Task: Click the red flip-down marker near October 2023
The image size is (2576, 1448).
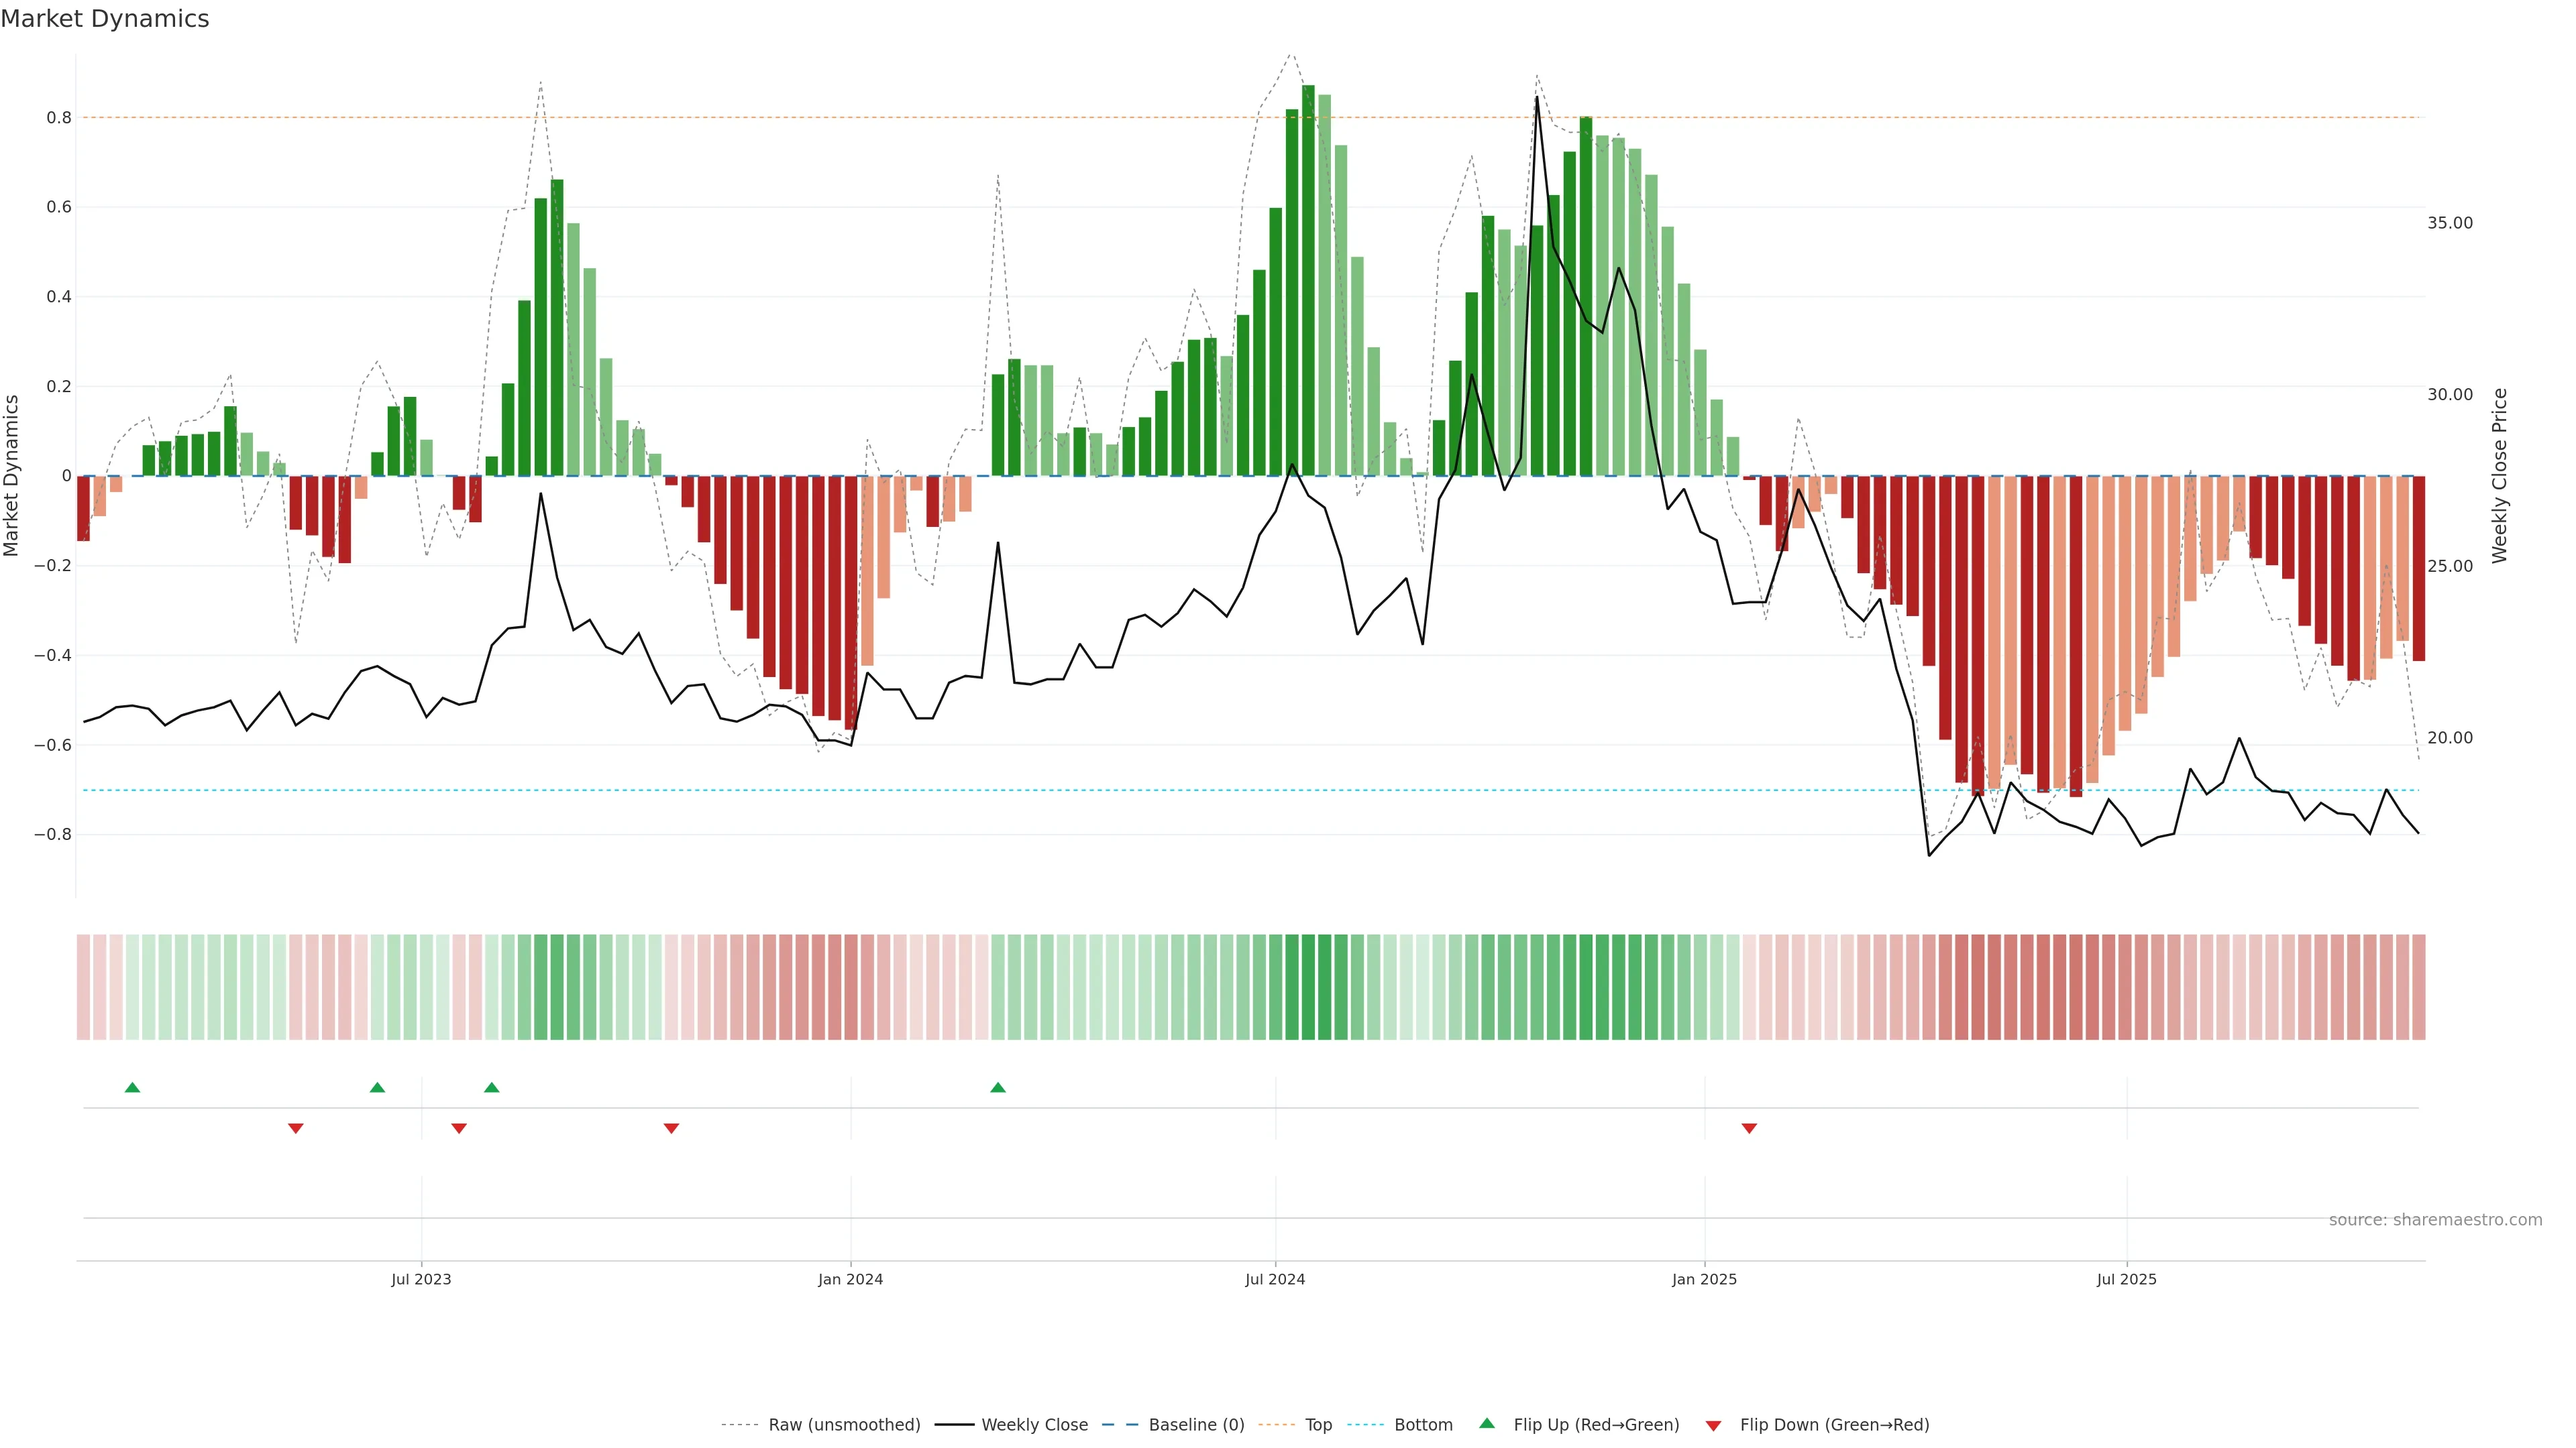Action: pos(671,1128)
